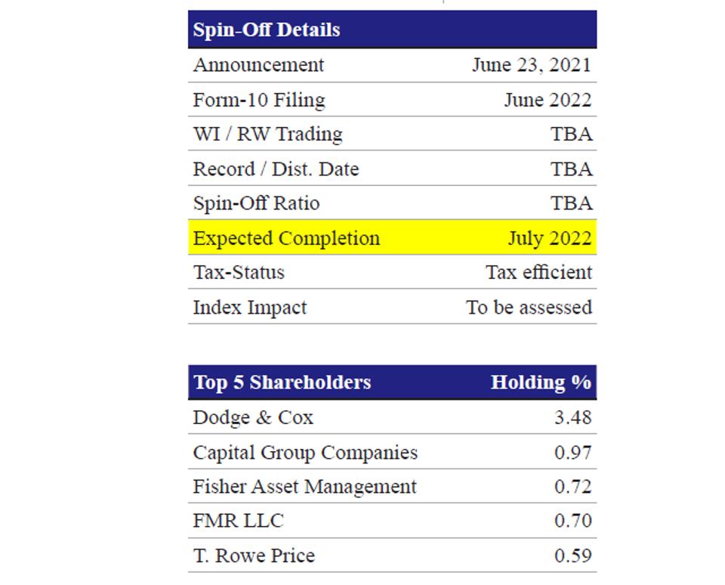Click the Holding % column header
This screenshot has height=585, width=725.
pos(541,382)
